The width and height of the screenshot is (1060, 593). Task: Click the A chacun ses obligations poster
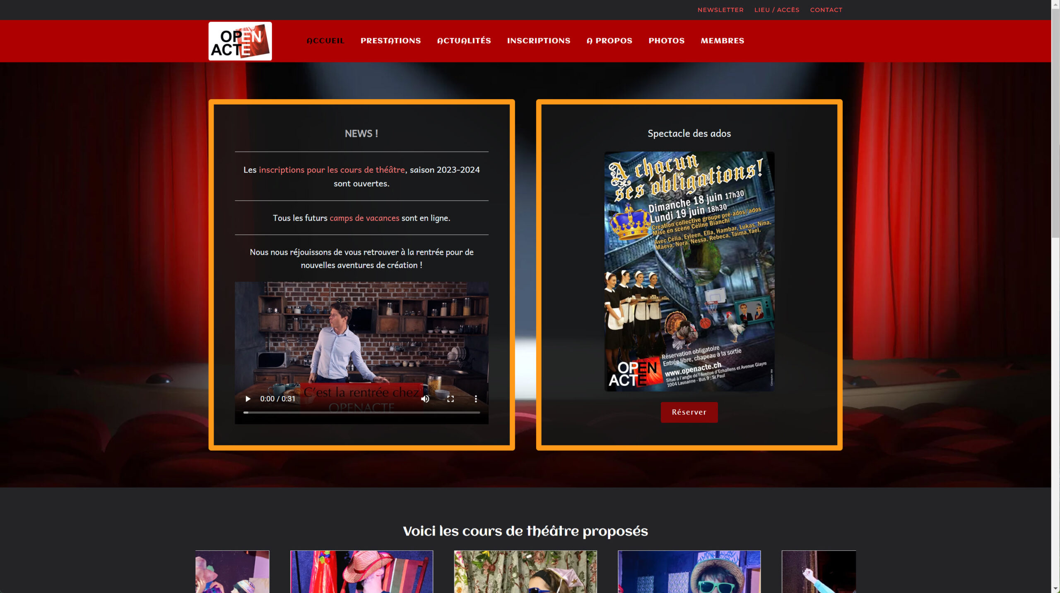(689, 271)
